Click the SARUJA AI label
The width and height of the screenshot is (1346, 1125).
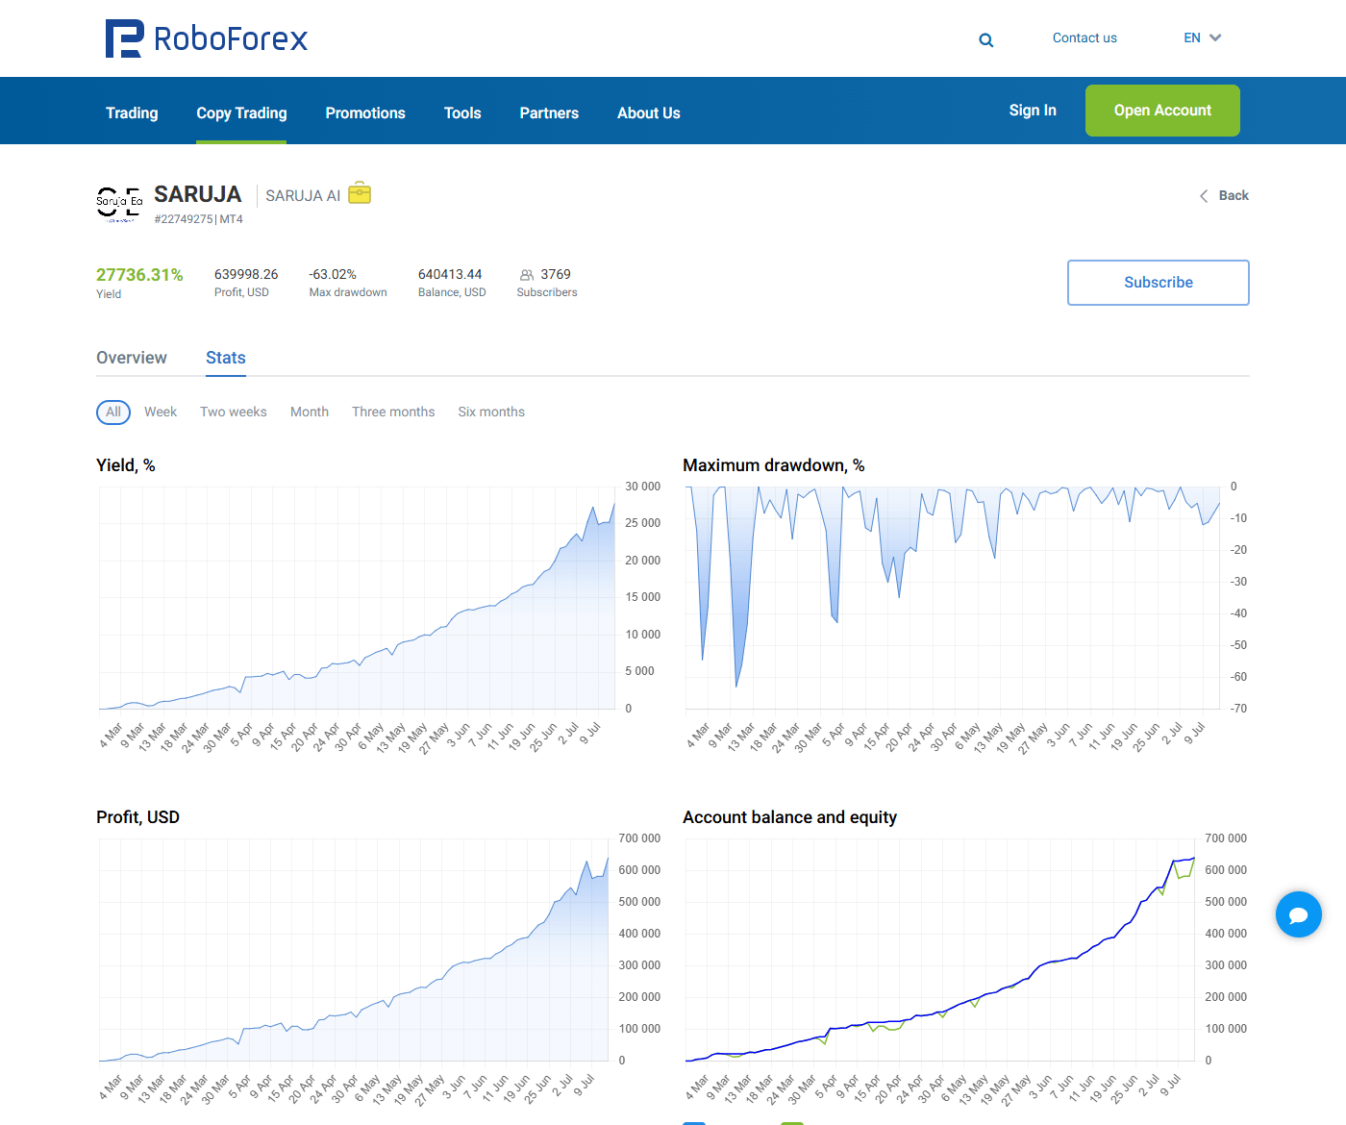pyautogui.click(x=303, y=195)
